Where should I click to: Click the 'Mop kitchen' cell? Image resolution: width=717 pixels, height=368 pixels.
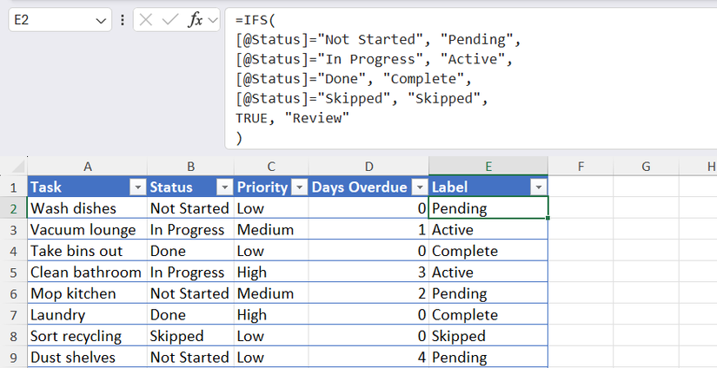click(x=87, y=293)
